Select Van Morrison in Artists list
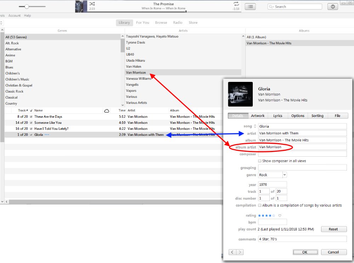The width and height of the screenshot is (354, 263). [183, 73]
